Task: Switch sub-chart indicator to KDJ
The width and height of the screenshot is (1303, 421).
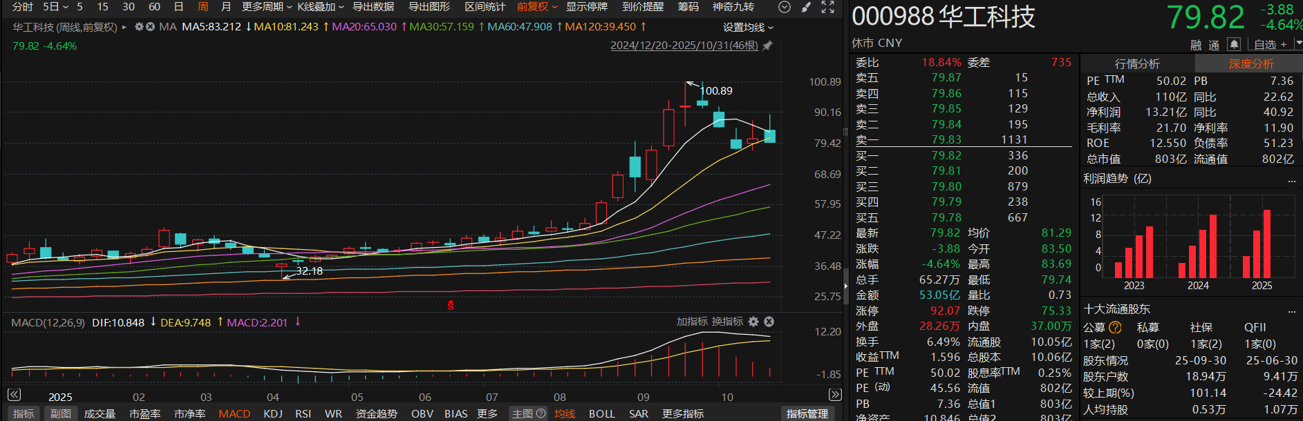Action: coord(273,413)
